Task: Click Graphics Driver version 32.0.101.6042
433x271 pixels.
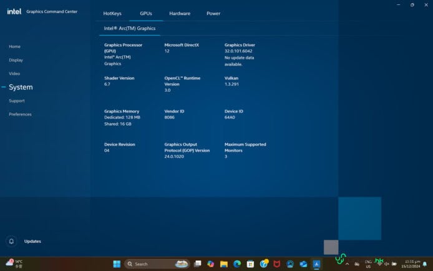Action: click(238, 51)
